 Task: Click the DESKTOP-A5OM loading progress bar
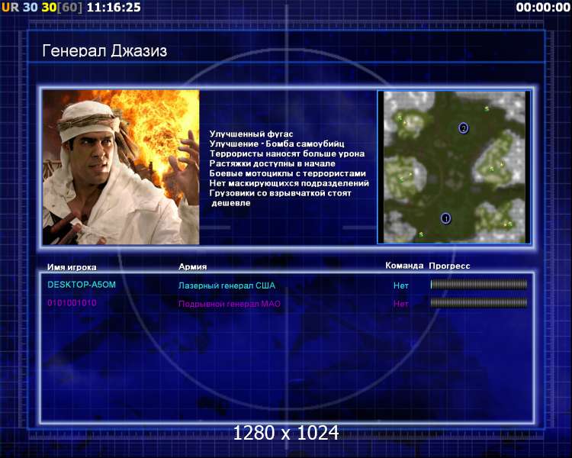(x=479, y=285)
